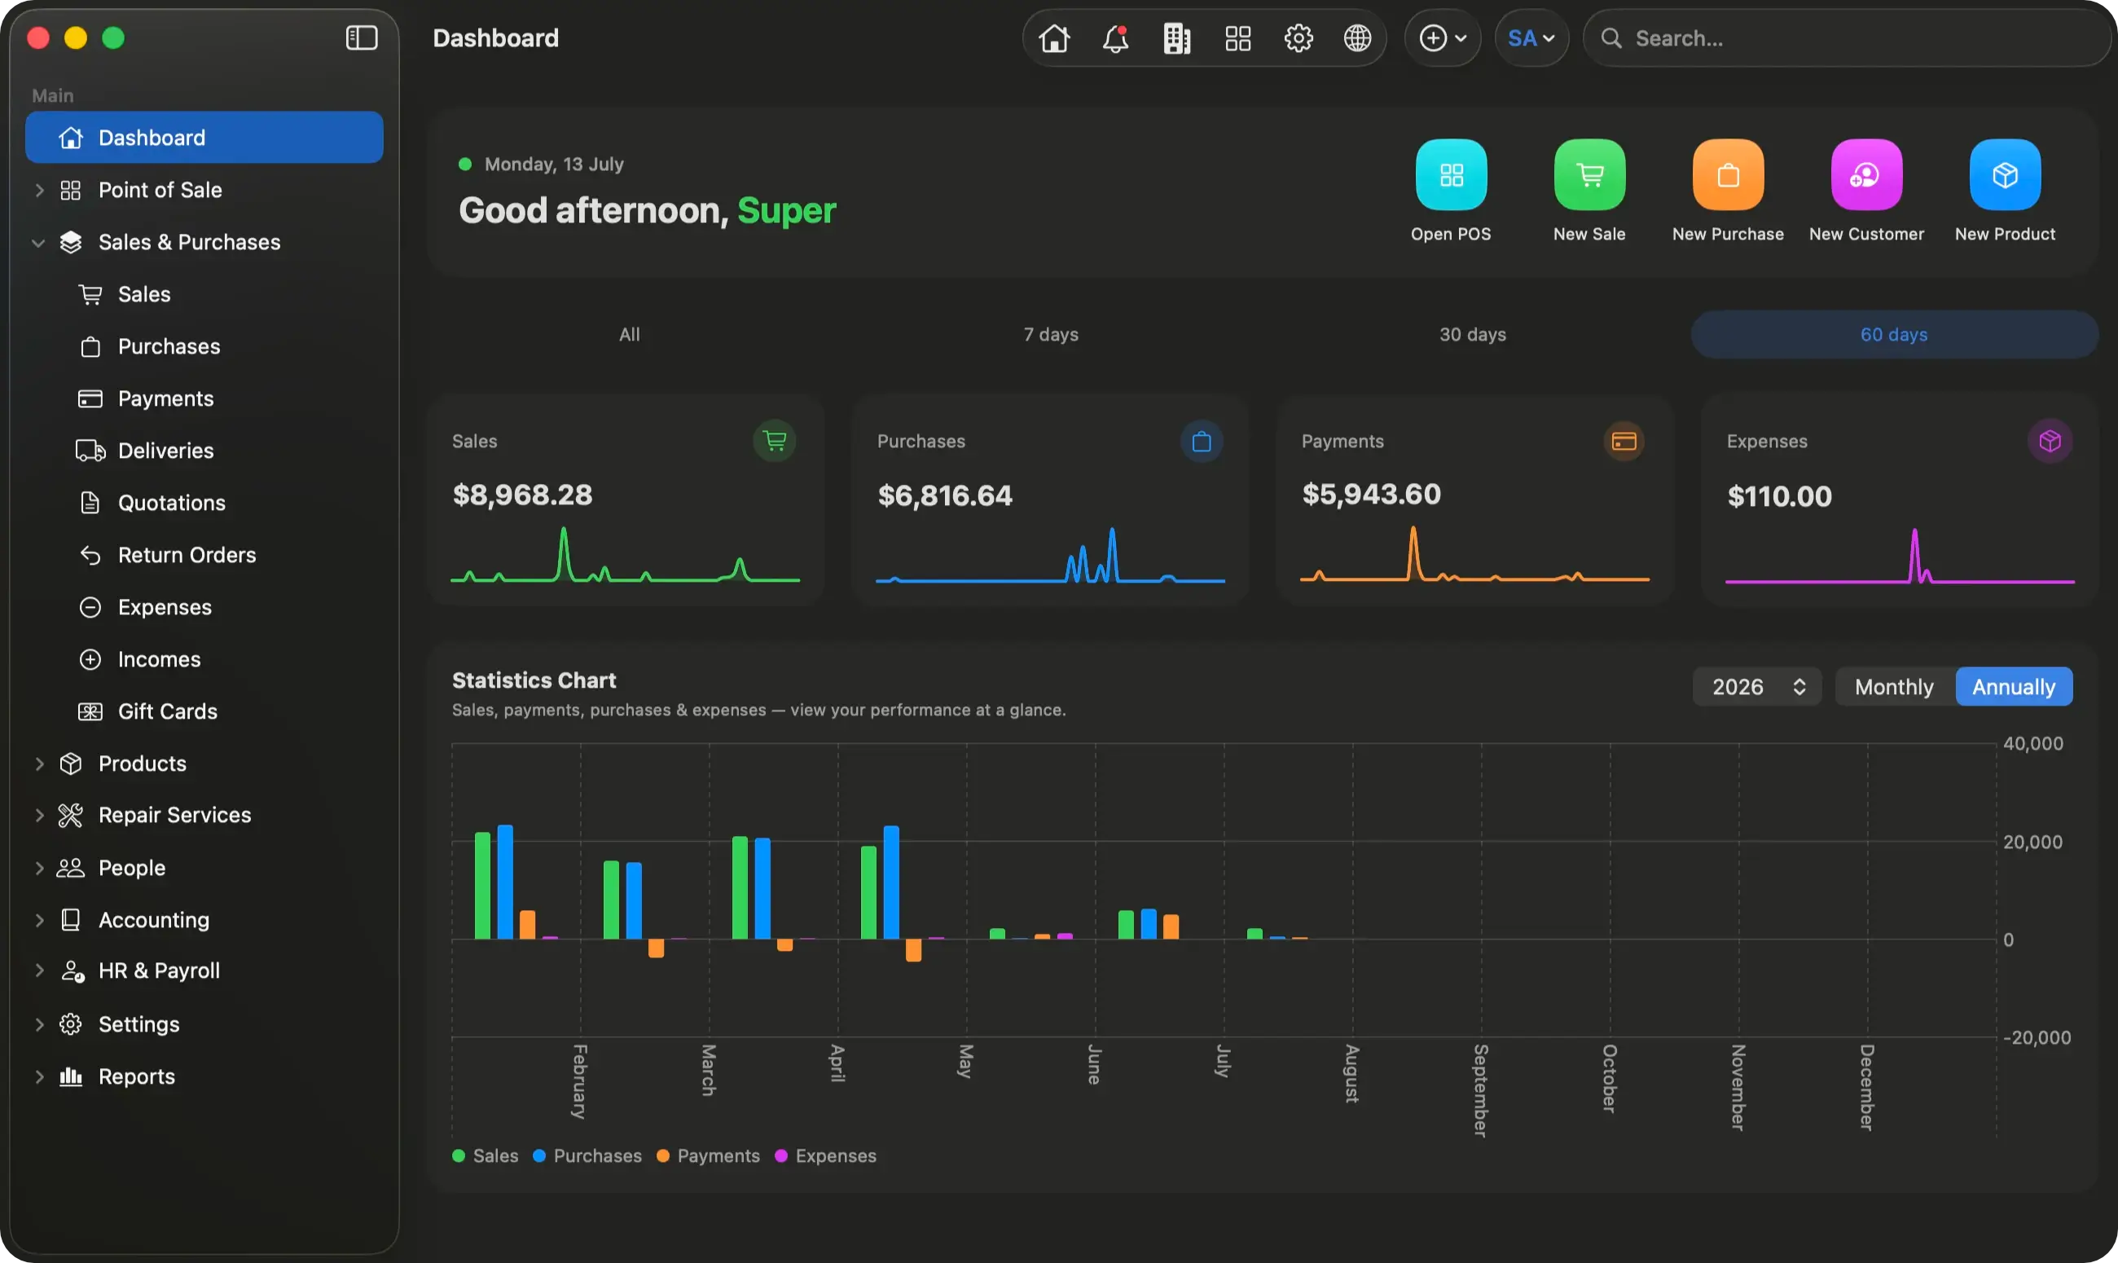Click the Sales $8,968.28 card
This screenshot has width=2118, height=1263.
(626, 500)
